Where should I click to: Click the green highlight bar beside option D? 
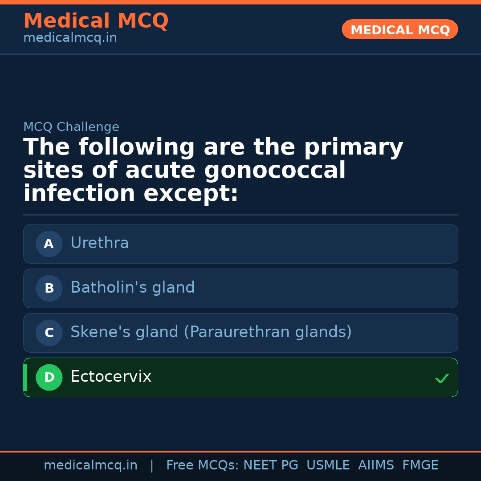coord(24,377)
